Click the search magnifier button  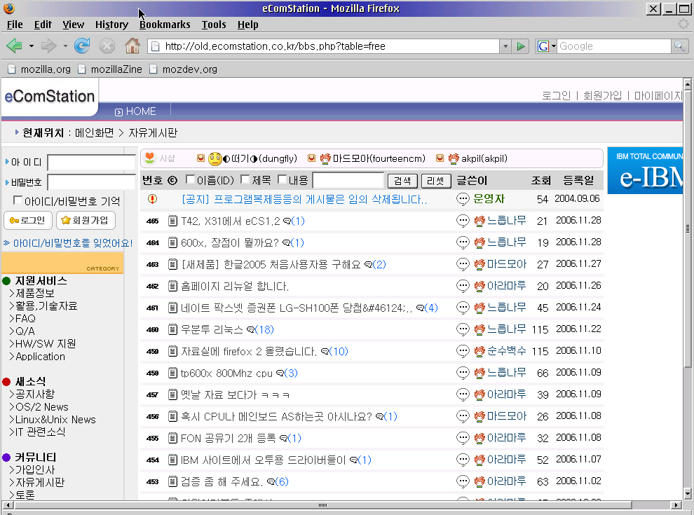point(679,46)
